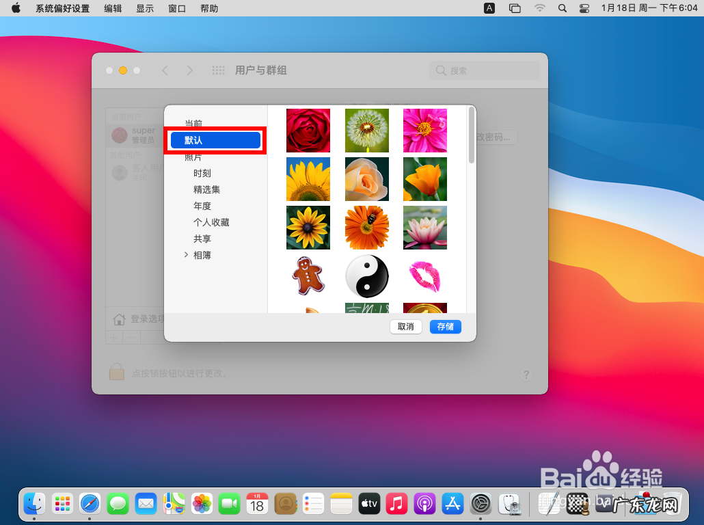Dismiss the picker with 取消

405,327
